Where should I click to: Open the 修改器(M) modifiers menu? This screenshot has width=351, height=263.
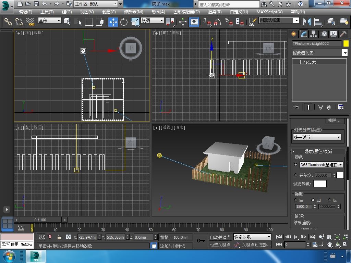tap(133, 12)
